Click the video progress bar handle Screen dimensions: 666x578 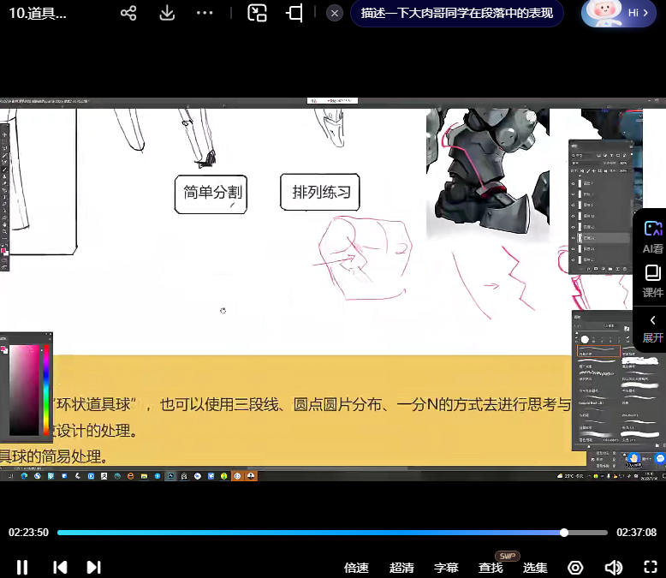[x=564, y=533]
